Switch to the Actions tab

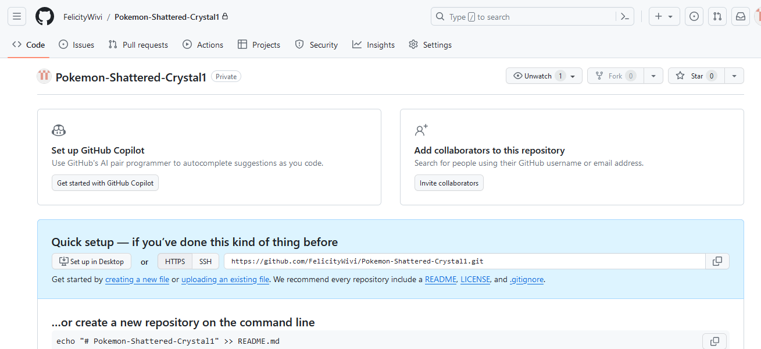coord(203,45)
